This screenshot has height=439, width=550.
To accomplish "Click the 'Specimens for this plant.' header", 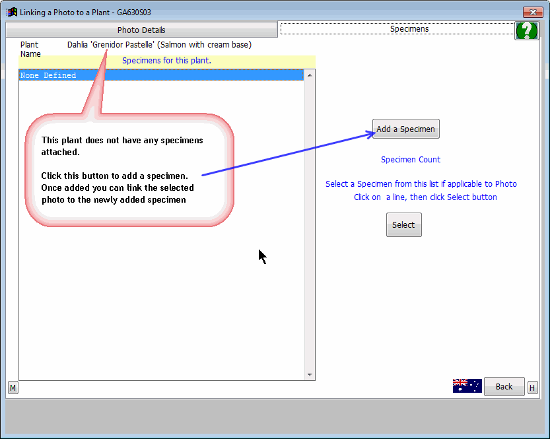I will point(166,61).
